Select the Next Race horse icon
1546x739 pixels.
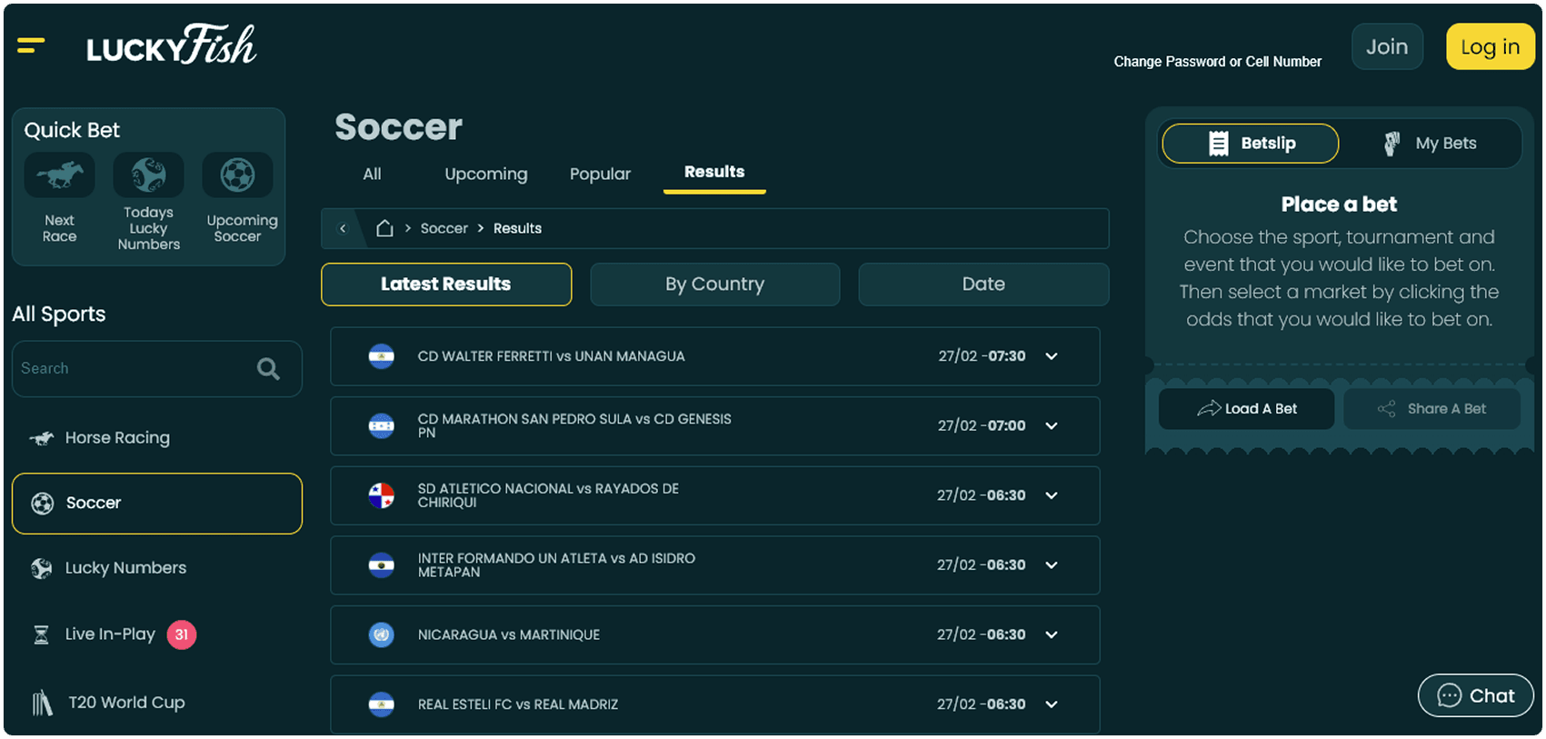(59, 175)
